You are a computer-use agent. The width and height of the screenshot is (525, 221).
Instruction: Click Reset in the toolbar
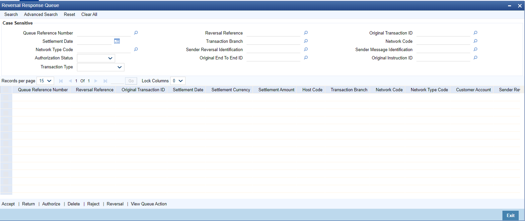point(69,15)
